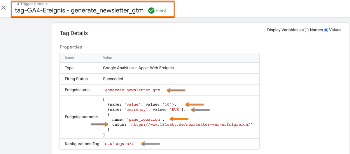The height and width of the screenshot is (154, 350).
Task: Click the value '10' parameter line
Action: point(142,104)
